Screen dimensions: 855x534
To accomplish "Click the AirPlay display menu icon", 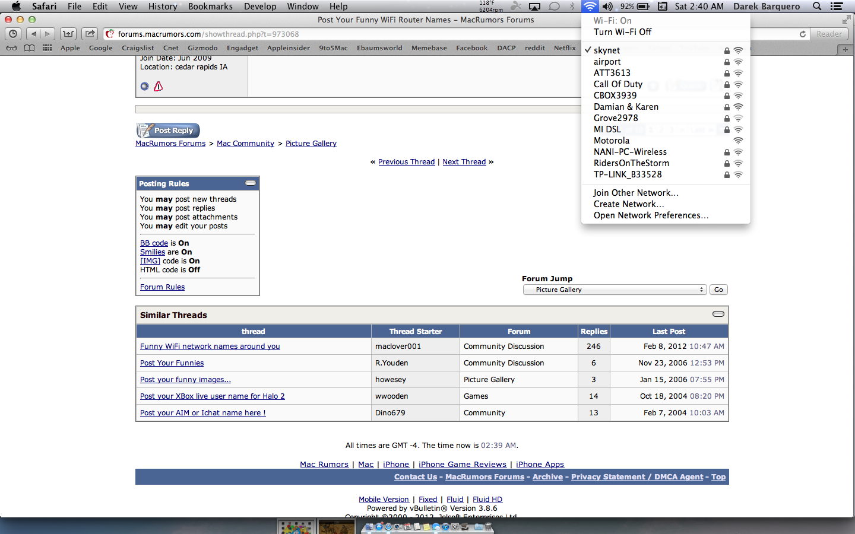I will [x=535, y=7].
